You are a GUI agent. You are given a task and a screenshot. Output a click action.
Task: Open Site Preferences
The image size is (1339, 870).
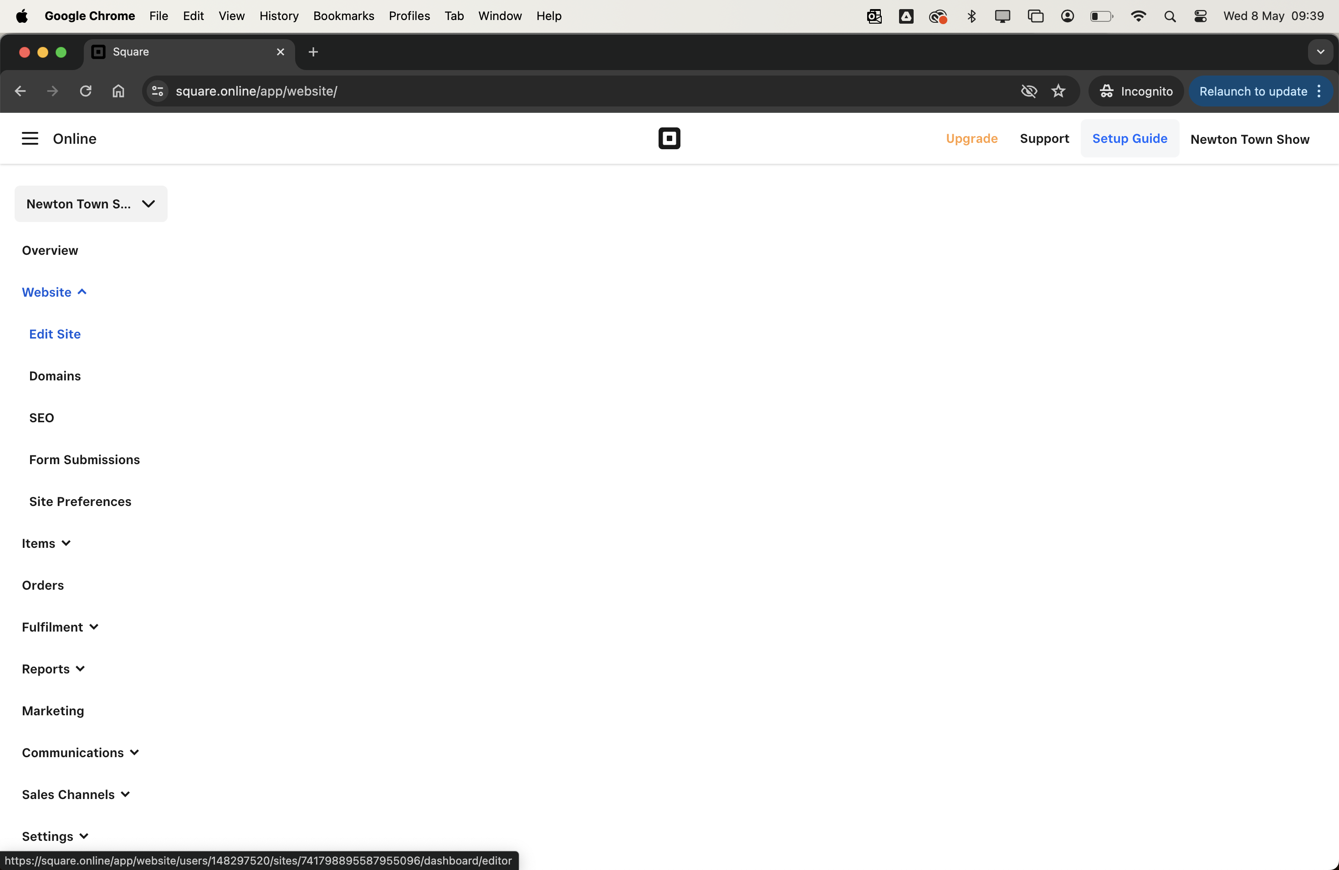(80, 502)
